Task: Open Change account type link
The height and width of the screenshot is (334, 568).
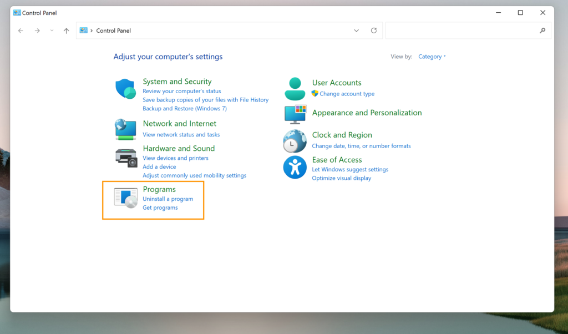Action: (x=347, y=94)
